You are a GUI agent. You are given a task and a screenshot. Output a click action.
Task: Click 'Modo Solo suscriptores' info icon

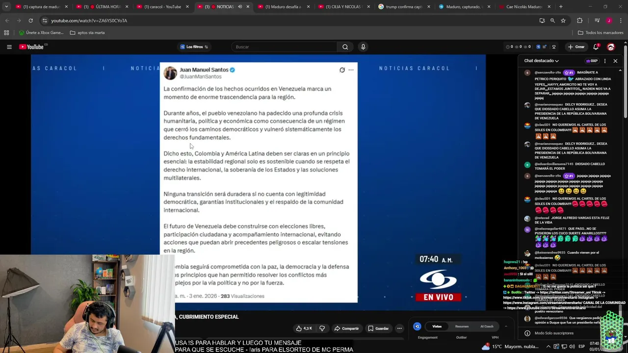(x=527, y=333)
